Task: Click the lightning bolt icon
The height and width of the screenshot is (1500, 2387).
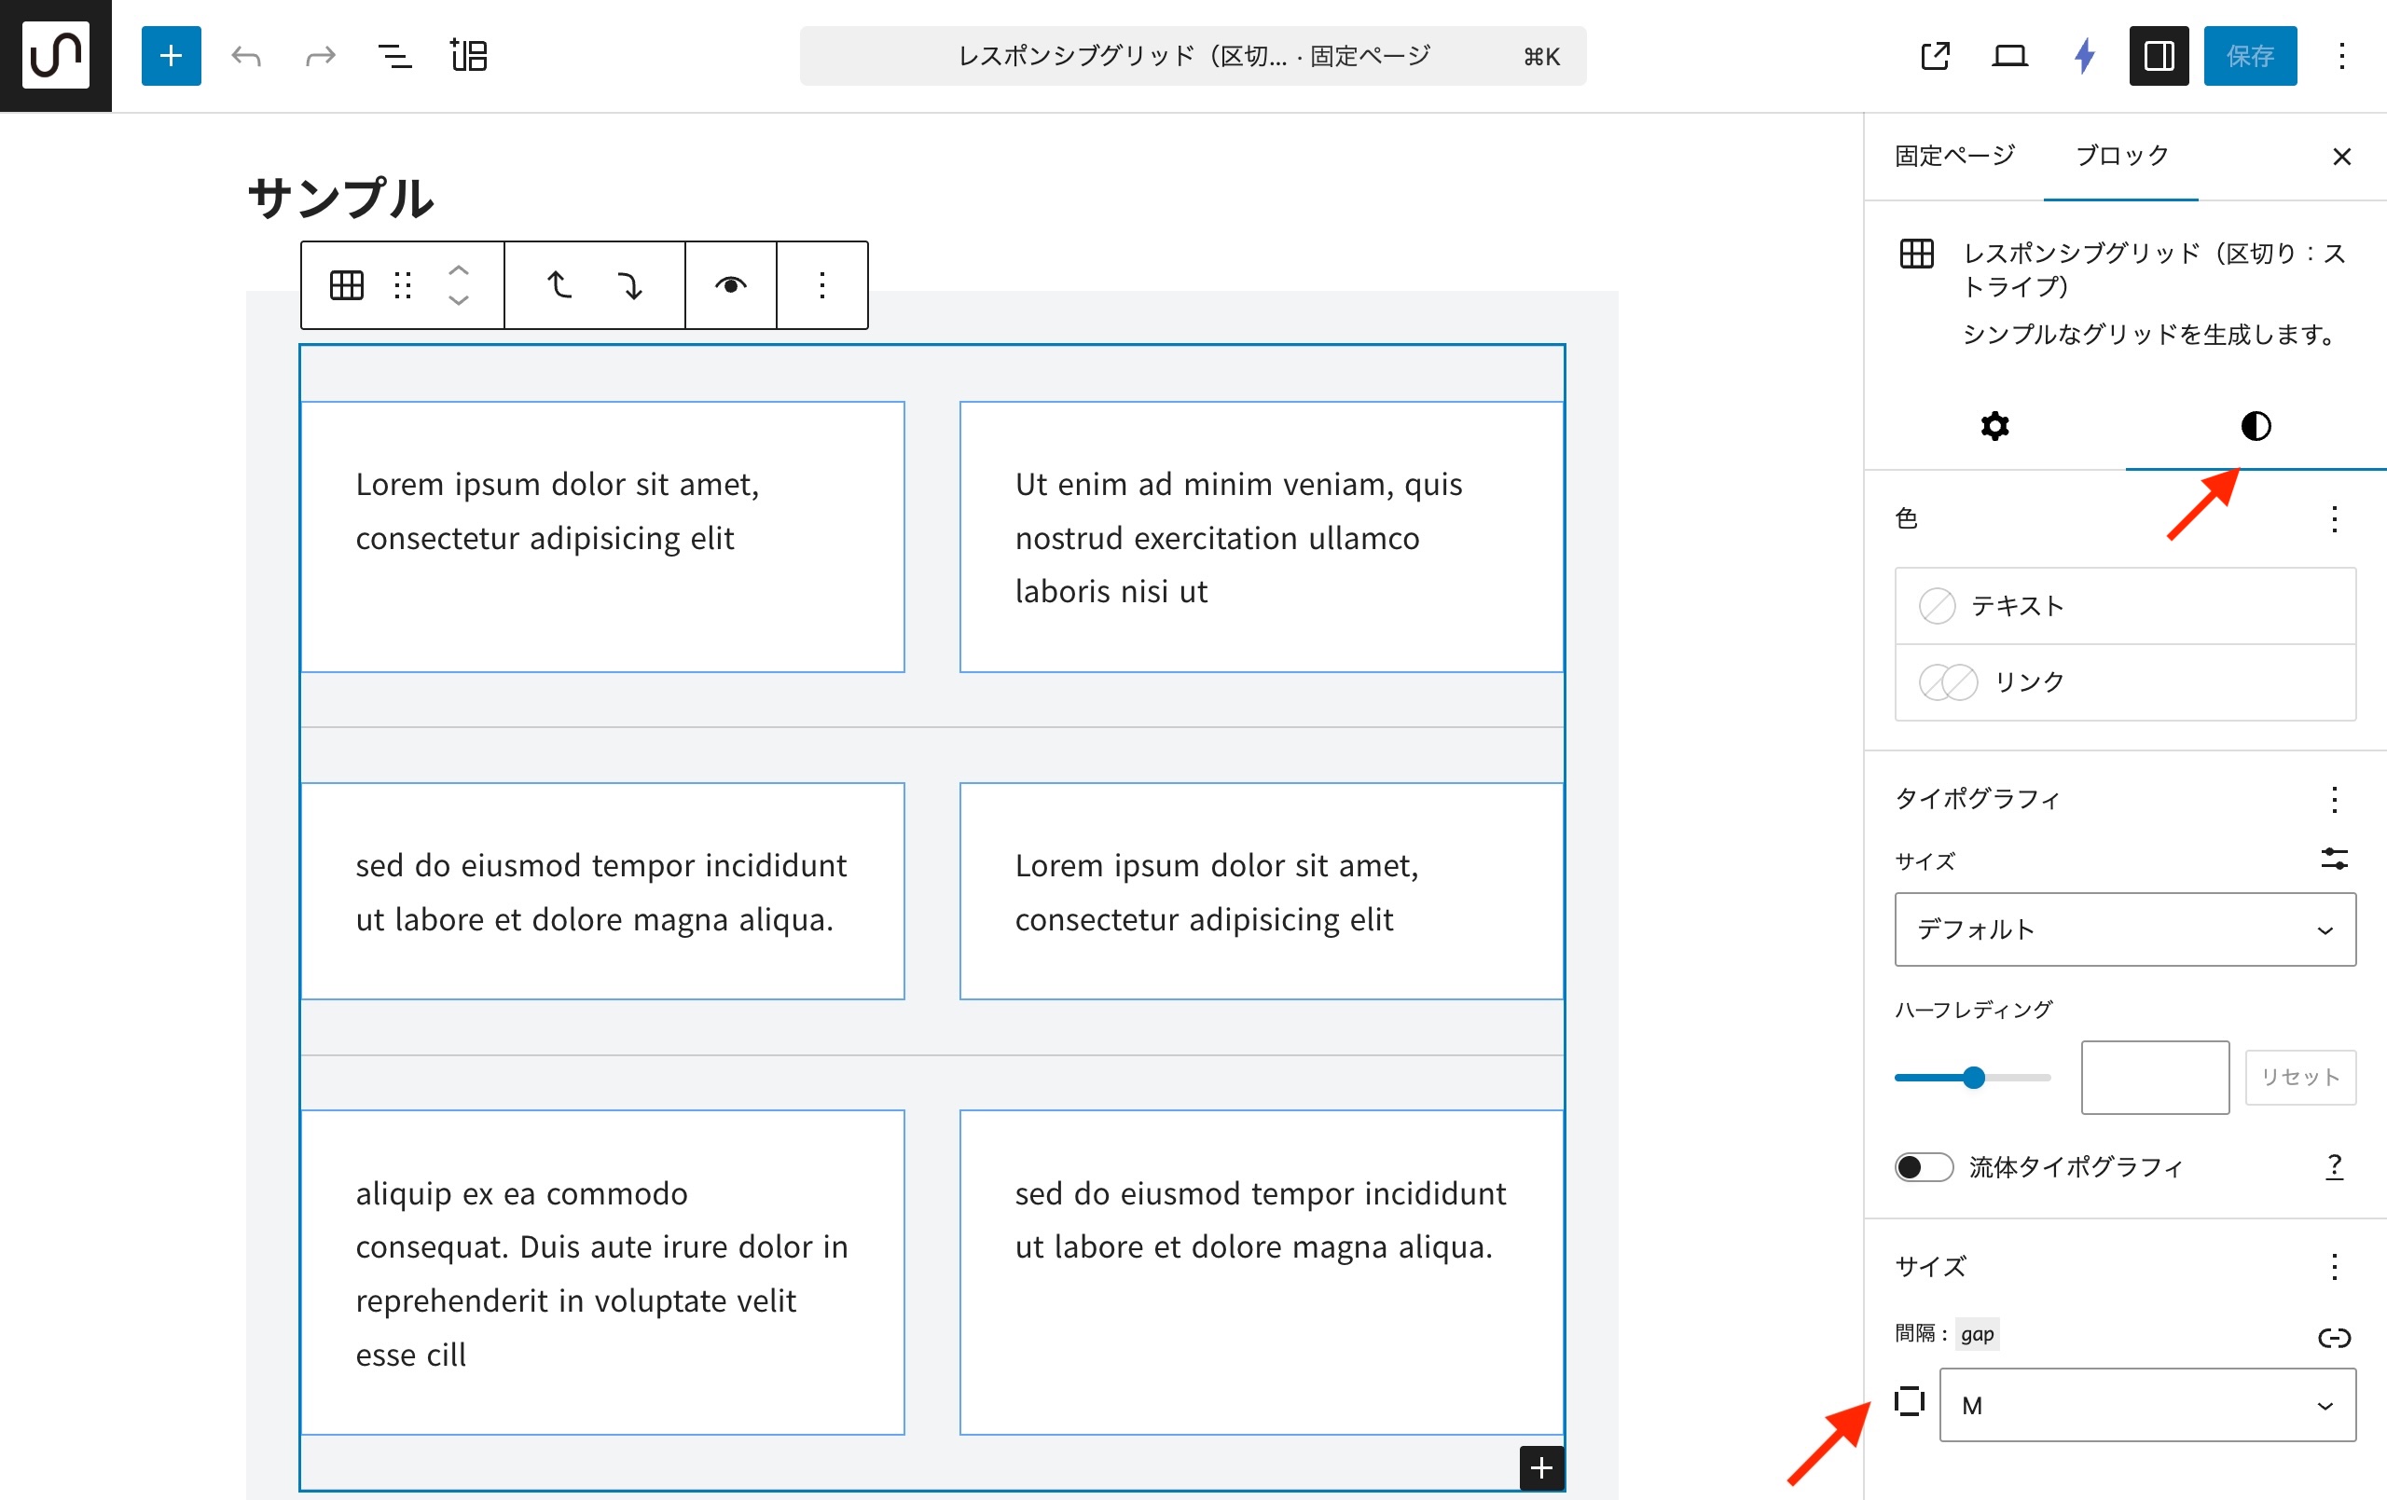Action: pyautogui.click(x=2084, y=56)
